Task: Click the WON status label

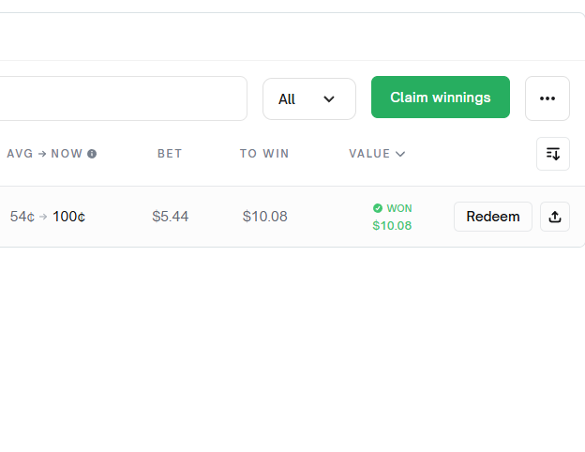Action: pyautogui.click(x=399, y=208)
